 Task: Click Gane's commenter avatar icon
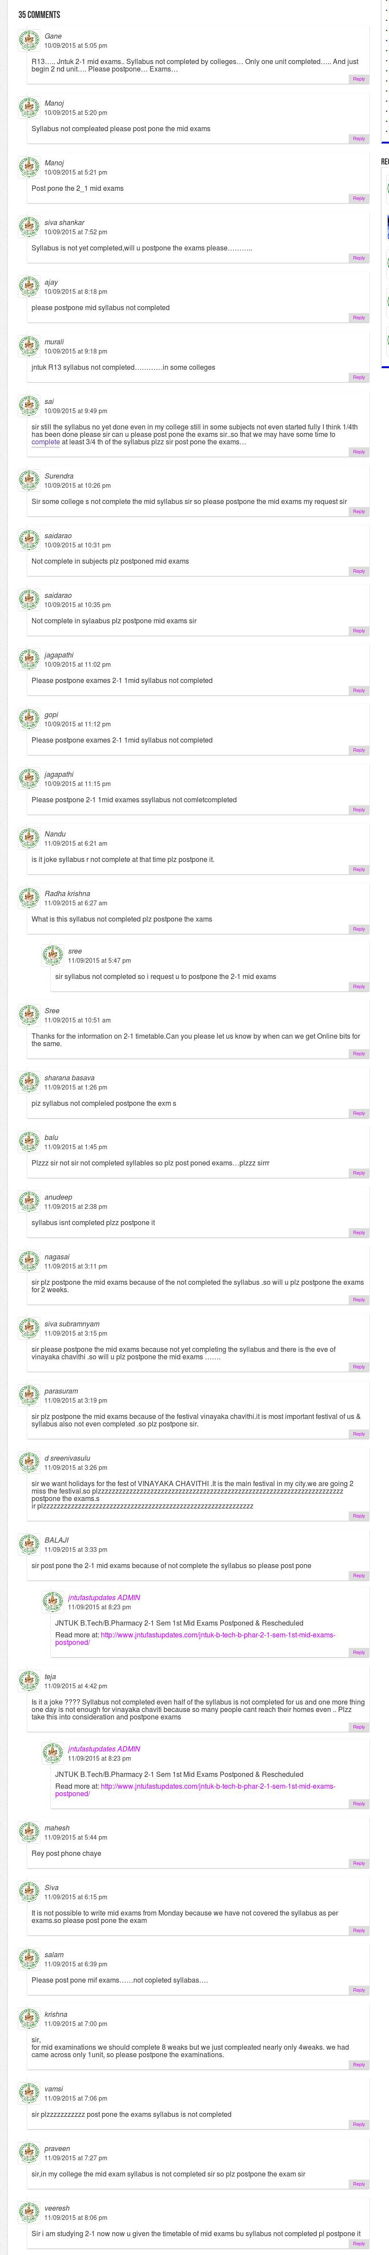tap(30, 40)
